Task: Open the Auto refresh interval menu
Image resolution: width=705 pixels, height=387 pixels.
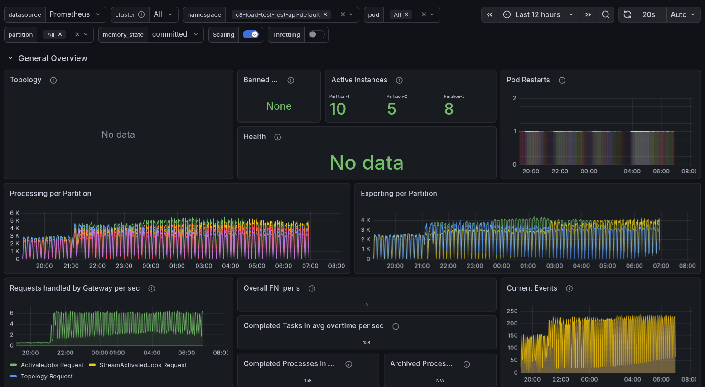Action: click(x=682, y=14)
